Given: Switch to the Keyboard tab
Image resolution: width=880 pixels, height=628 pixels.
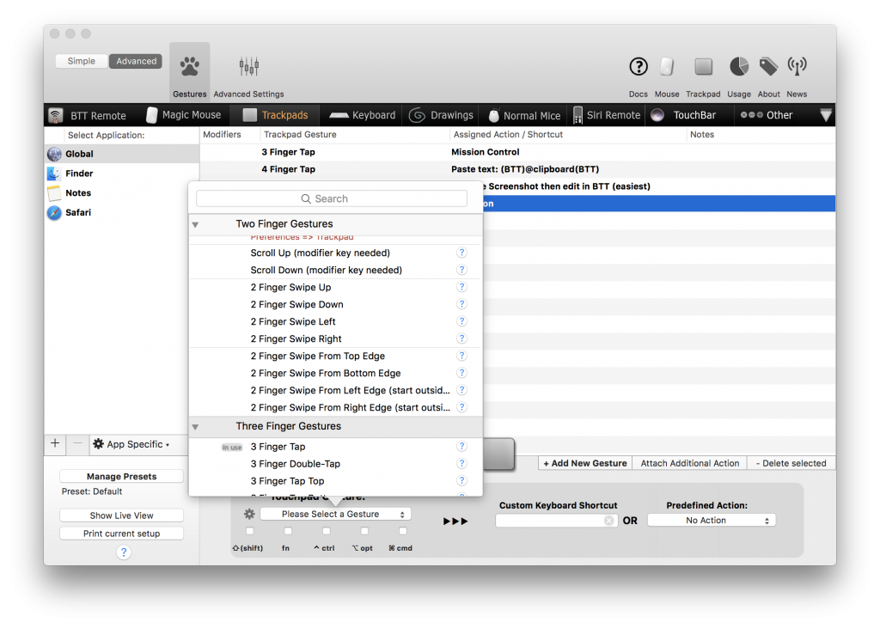Looking at the screenshot, I should pyautogui.click(x=363, y=115).
